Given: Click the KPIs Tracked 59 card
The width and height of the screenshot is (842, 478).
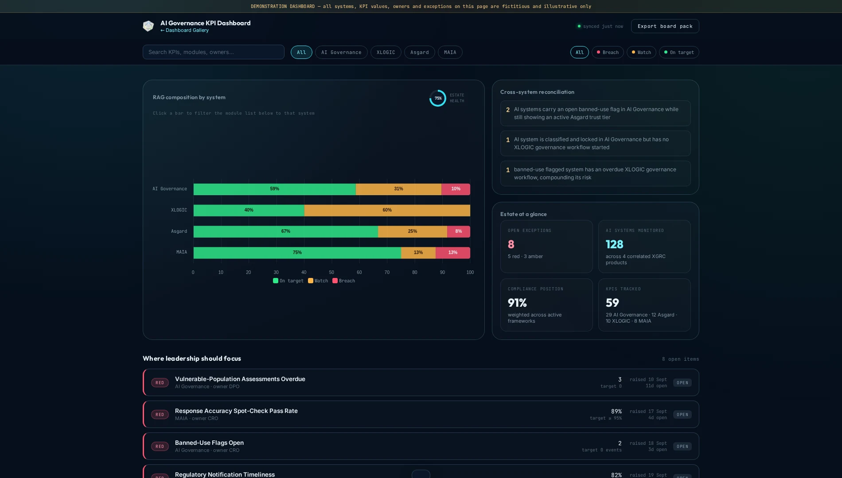Looking at the screenshot, I should pos(644,305).
